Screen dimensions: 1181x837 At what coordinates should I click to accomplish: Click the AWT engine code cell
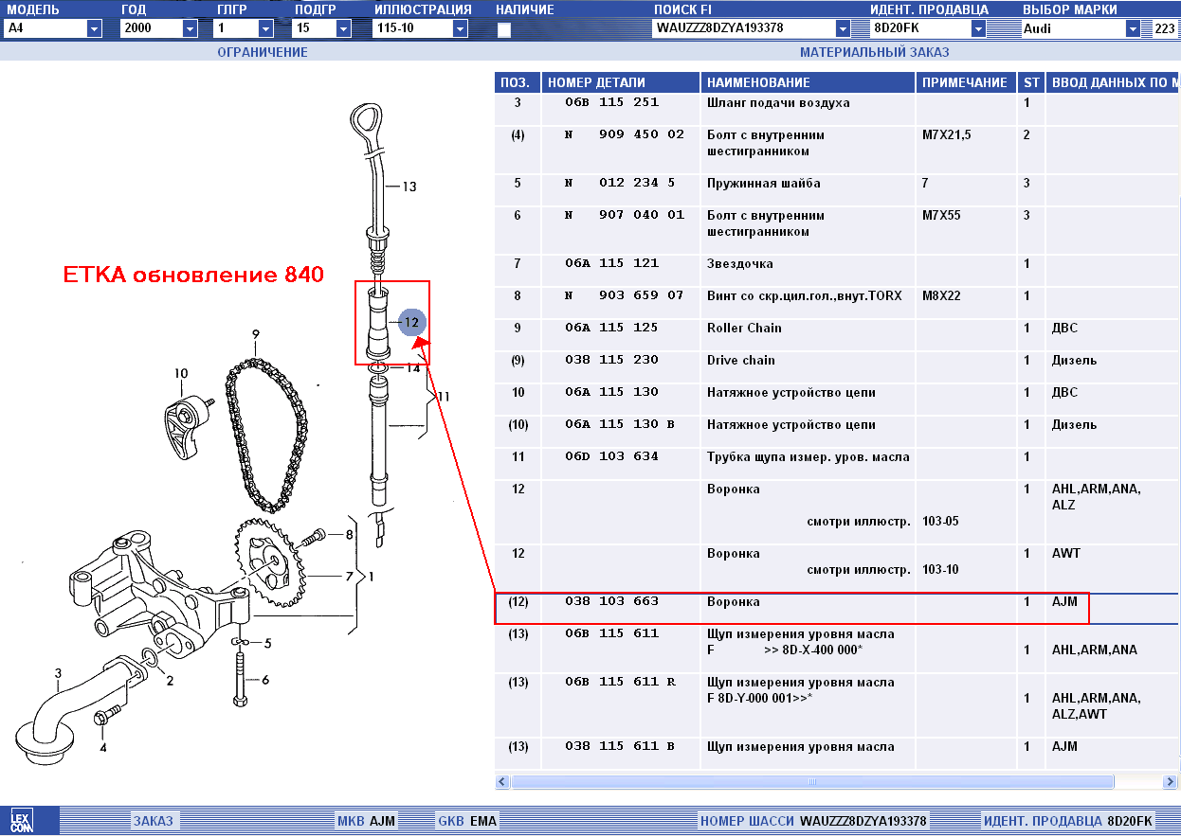pos(1066,554)
